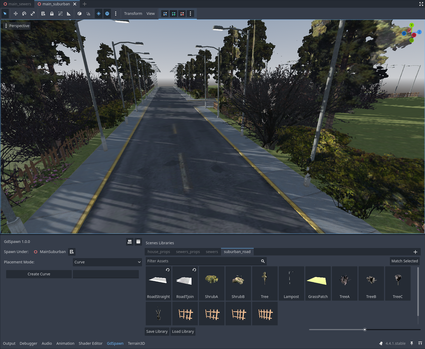
Task: Toggle preview environment globe
Action: [x=107, y=14]
